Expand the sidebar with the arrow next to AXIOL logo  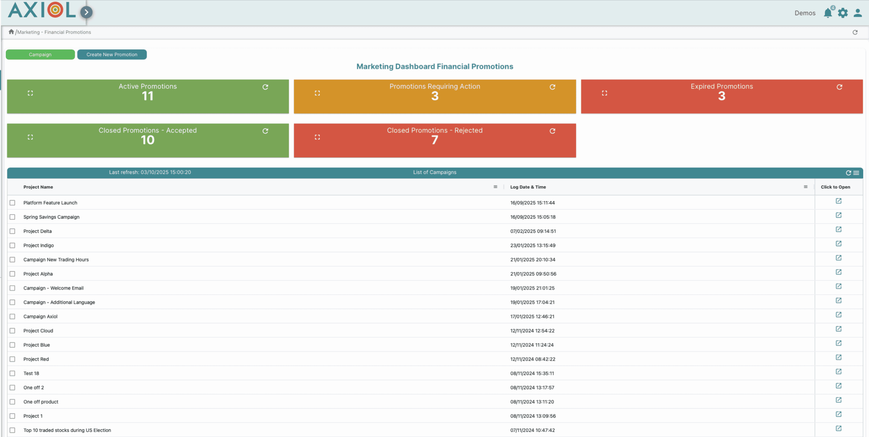coord(86,12)
